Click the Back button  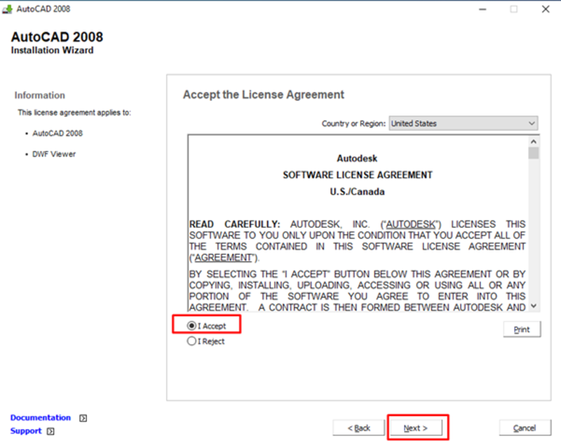click(x=359, y=428)
